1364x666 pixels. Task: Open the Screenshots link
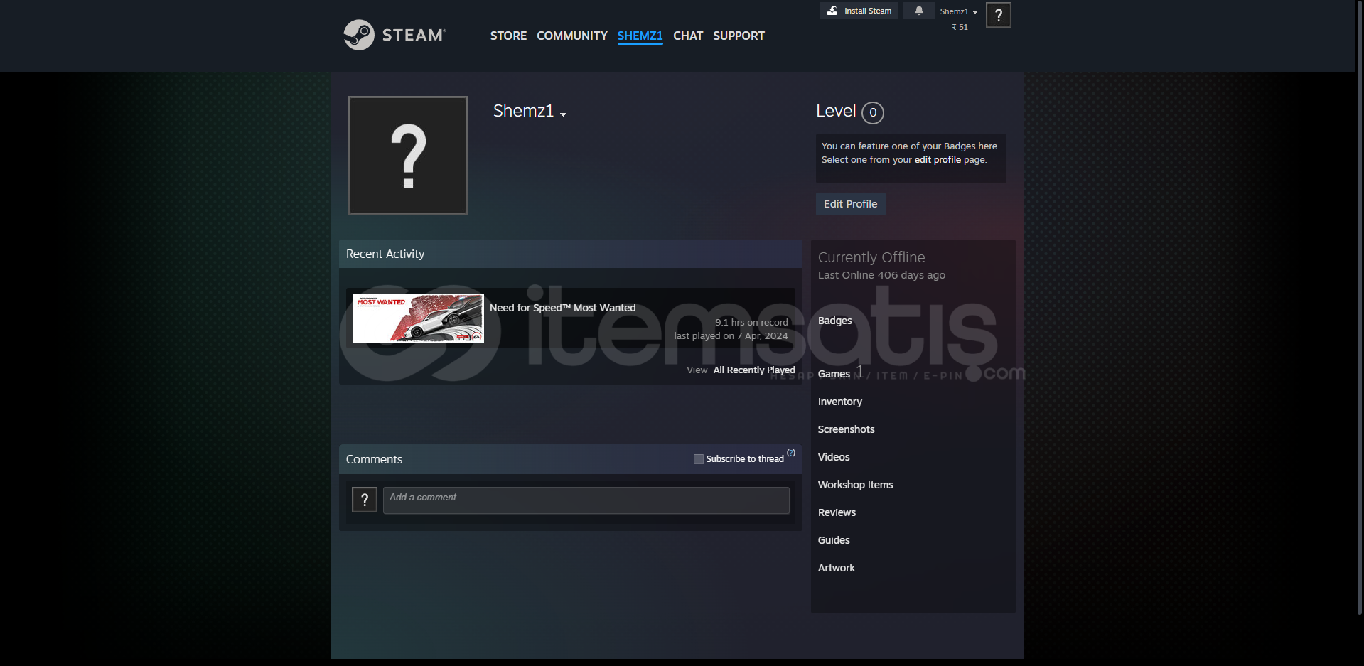point(846,429)
